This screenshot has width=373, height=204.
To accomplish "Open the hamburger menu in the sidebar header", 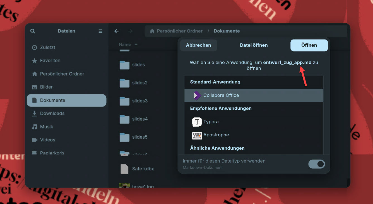I will pos(100,31).
